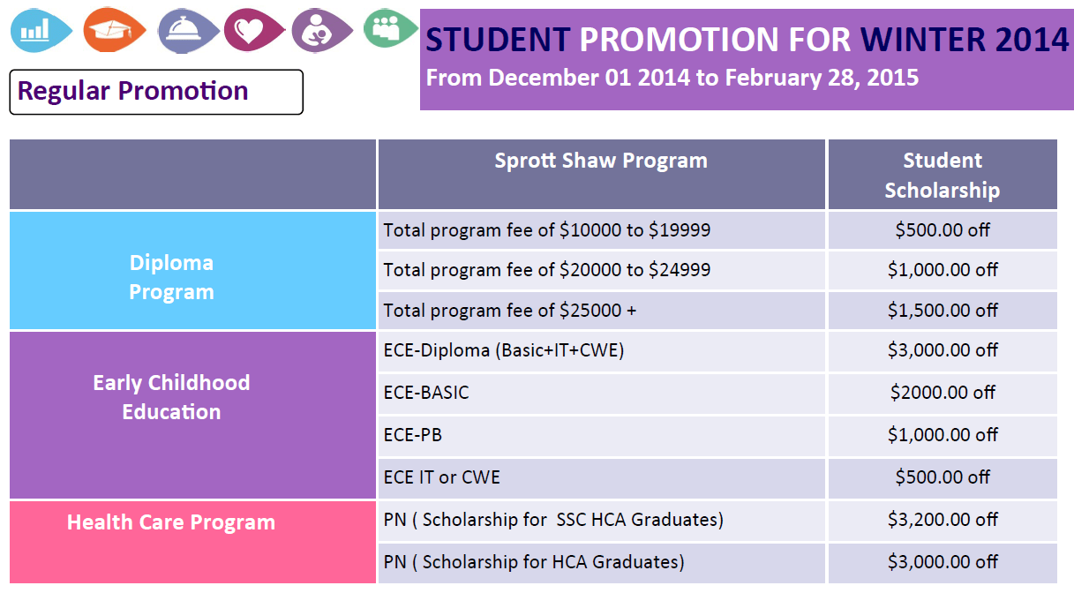Select the Regular Promotion label box
Viewport: 1074px width, 593px height.
(156, 92)
